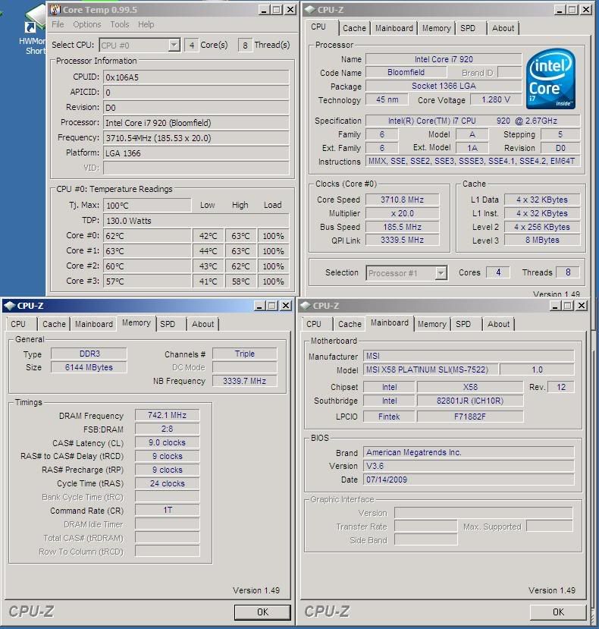Click the Mainboard window CPU-Z title icon
The height and width of the screenshot is (629, 599).
point(306,306)
